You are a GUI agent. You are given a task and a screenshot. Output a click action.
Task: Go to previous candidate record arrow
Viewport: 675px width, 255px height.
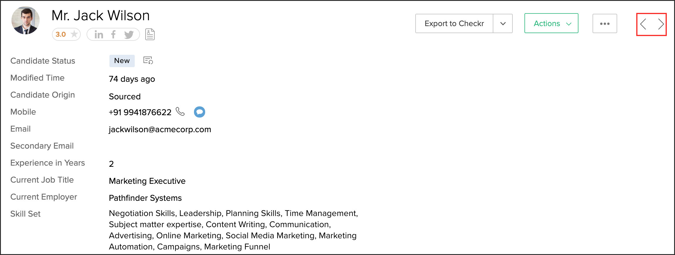click(643, 24)
